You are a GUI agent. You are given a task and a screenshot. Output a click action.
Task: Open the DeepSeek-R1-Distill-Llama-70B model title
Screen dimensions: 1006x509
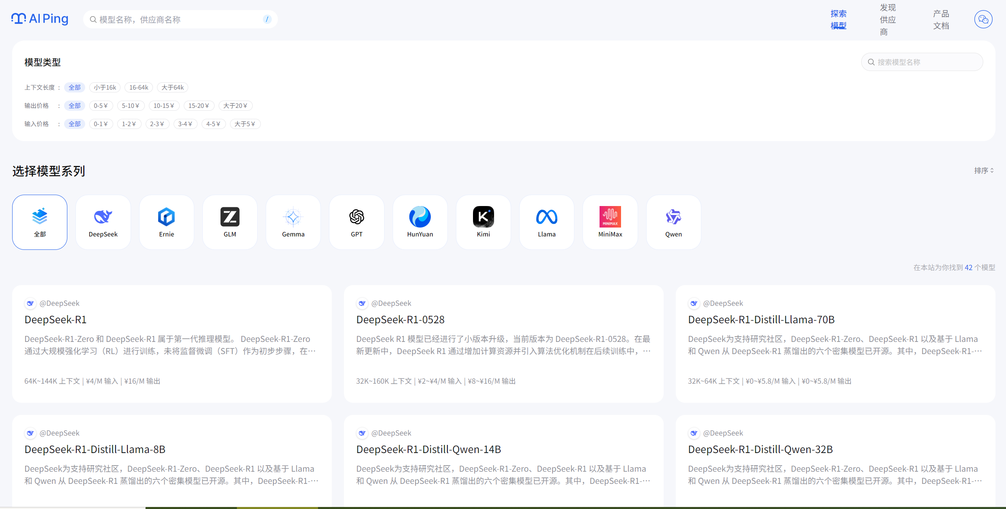point(761,320)
